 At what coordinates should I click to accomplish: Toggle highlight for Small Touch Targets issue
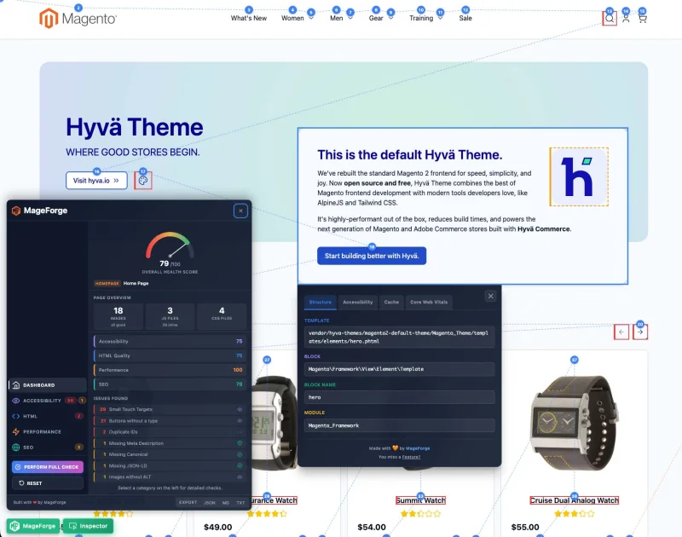click(240, 409)
